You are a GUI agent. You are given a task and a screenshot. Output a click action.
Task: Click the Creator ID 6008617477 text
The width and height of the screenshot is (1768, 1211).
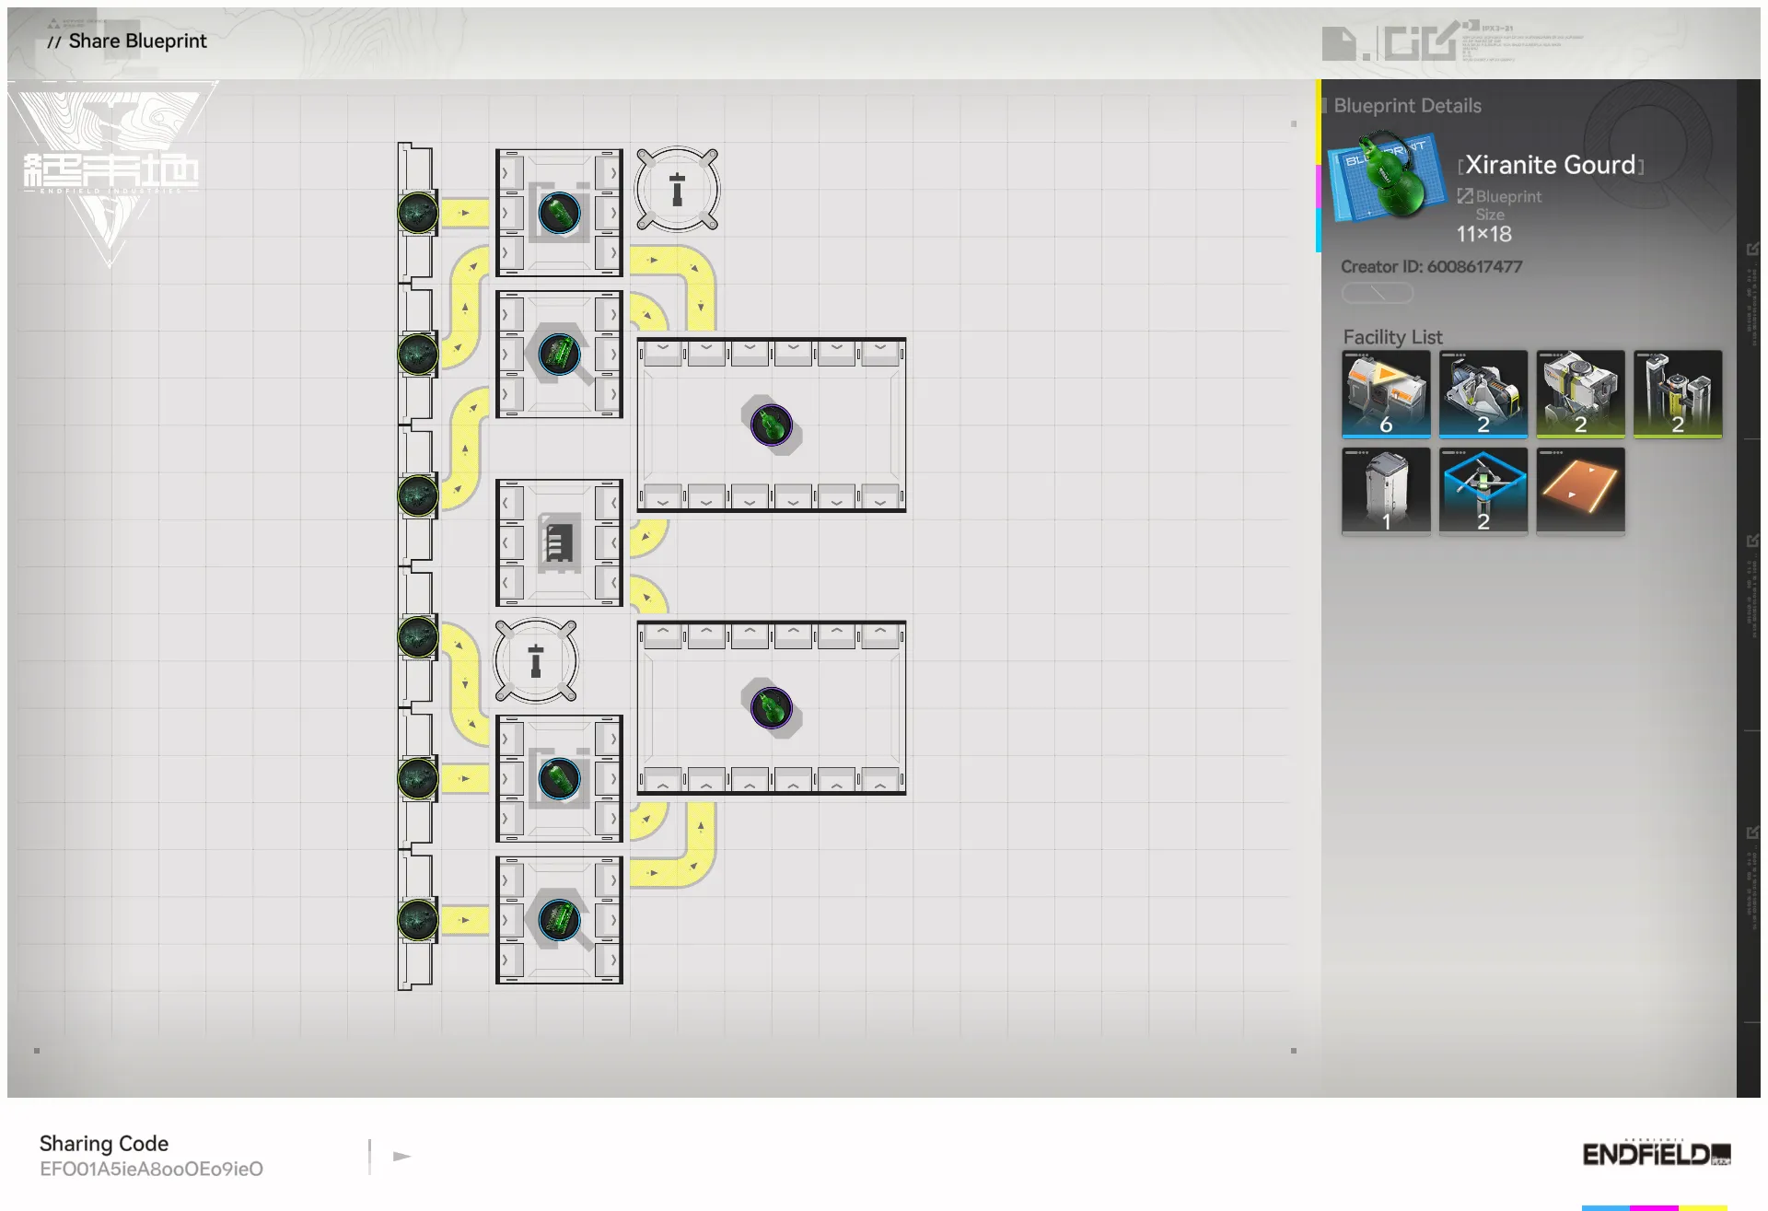(x=1431, y=266)
